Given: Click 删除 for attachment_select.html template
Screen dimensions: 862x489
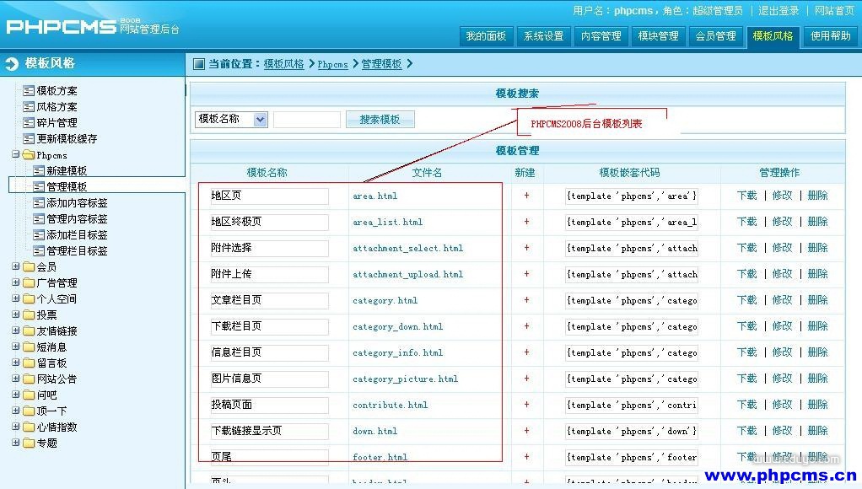Looking at the screenshot, I should (817, 248).
